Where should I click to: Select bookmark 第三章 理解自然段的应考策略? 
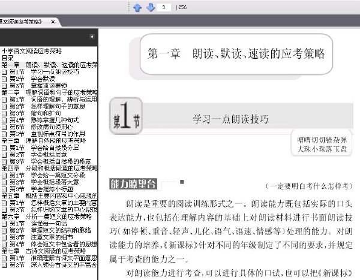tap(44, 140)
